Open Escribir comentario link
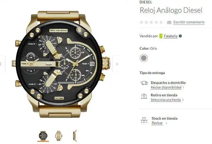212x144 pixels. [189, 22]
